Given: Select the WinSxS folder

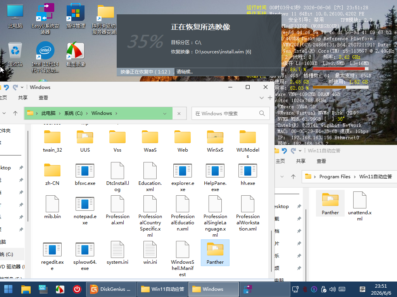Looking at the screenshot, I should [x=215, y=142].
